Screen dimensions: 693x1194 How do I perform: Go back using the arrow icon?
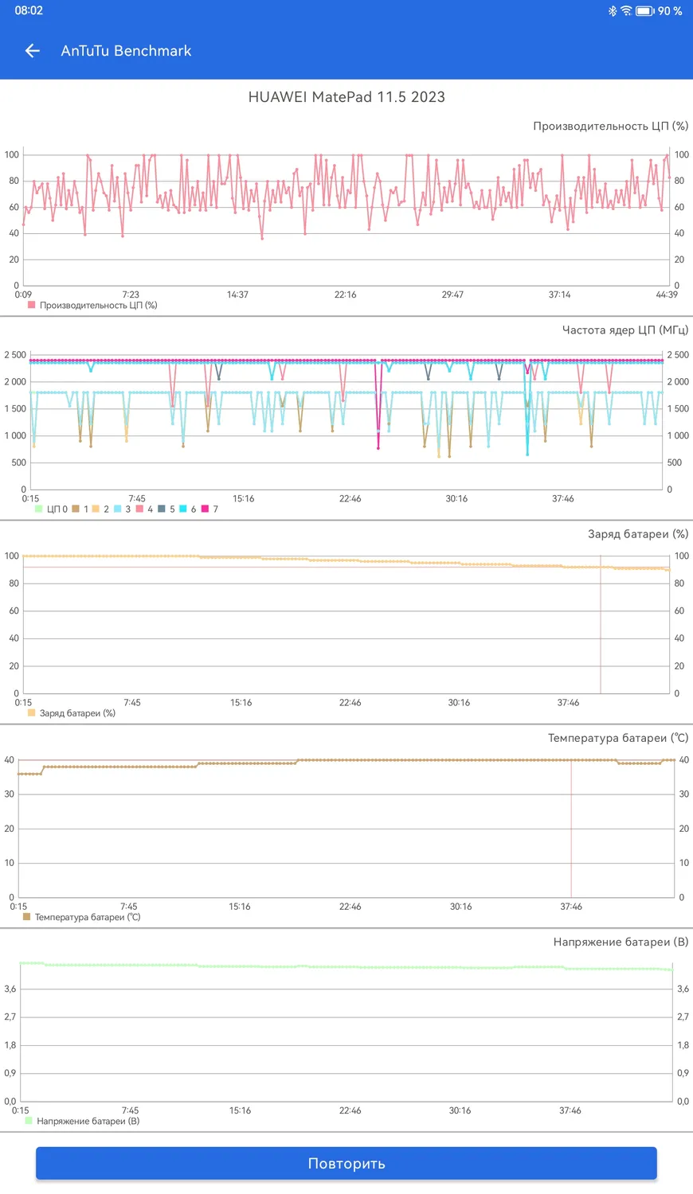[x=32, y=51]
